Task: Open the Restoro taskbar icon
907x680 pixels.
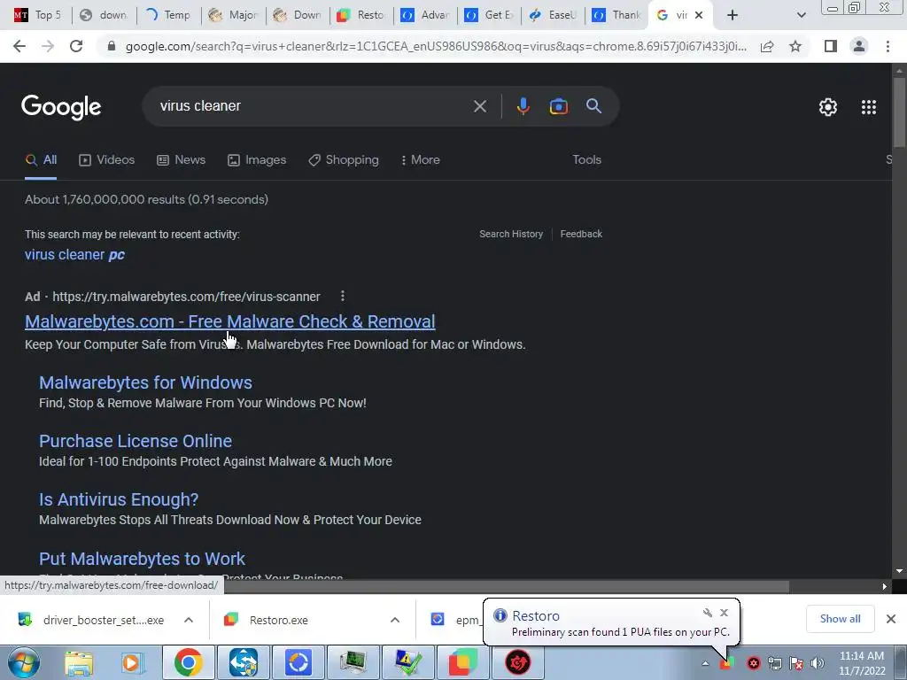Action: tap(462, 662)
